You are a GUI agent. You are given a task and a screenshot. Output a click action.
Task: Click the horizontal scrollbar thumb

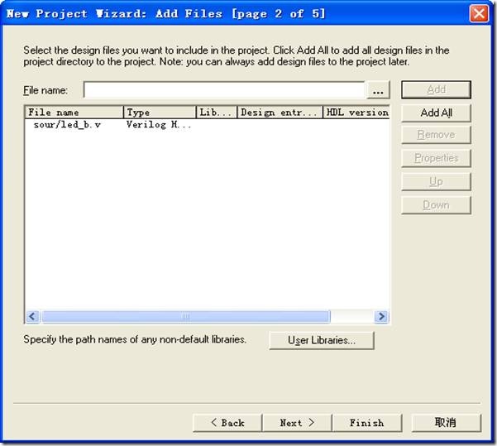click(x=185, y=316)
